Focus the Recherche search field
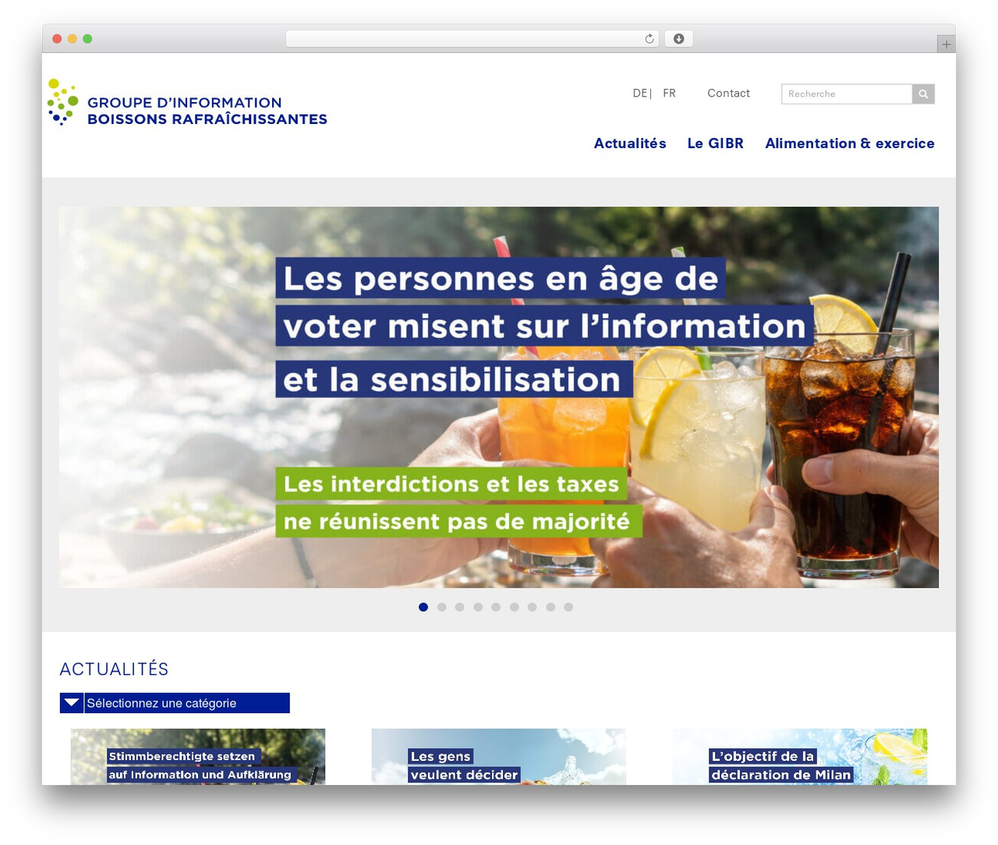 (847, 94)
